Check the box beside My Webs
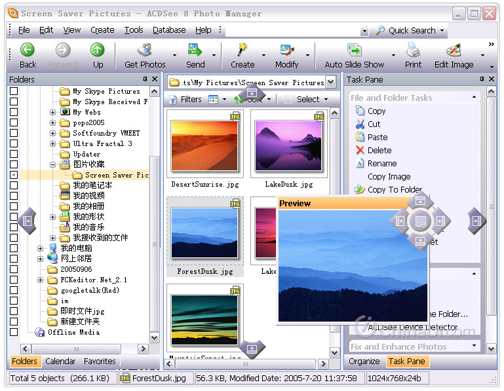 pos(14,112)
